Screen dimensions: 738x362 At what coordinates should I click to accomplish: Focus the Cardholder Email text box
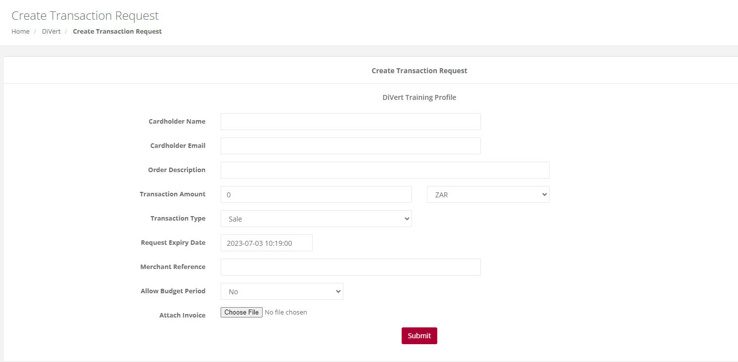[x=350, y=146]
